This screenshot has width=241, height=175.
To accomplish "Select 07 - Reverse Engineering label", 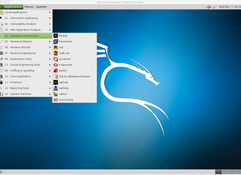I will (x=20, y=53).
